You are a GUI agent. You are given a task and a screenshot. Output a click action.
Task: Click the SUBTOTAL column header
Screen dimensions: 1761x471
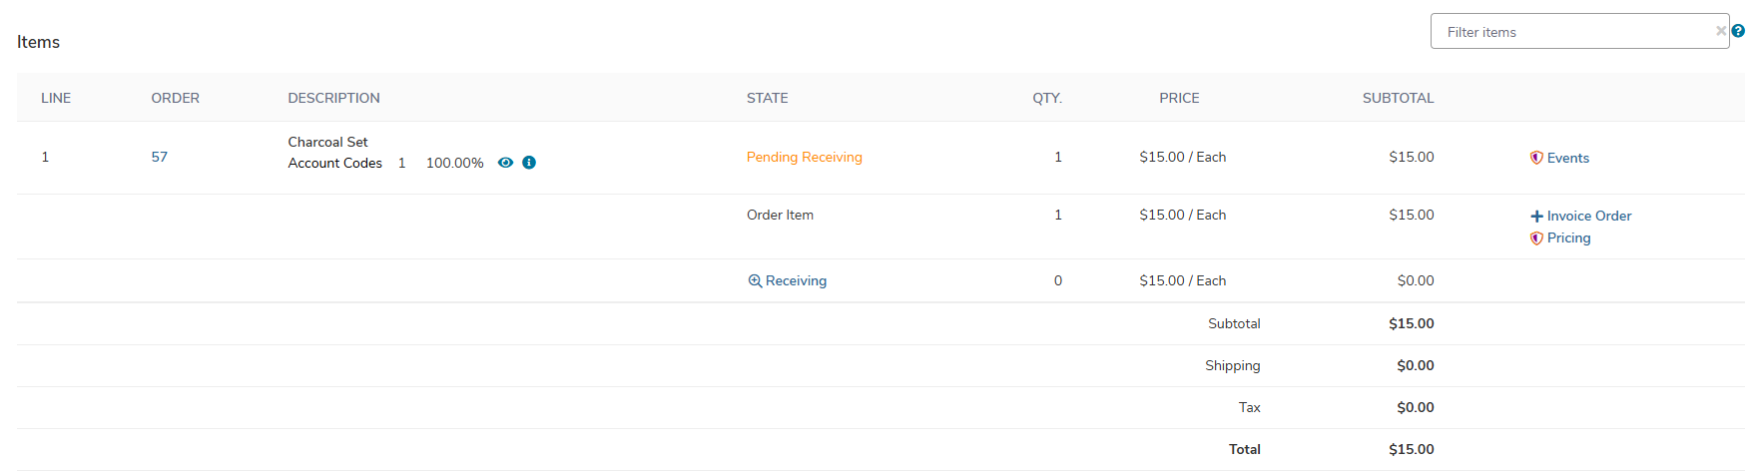1398,98
